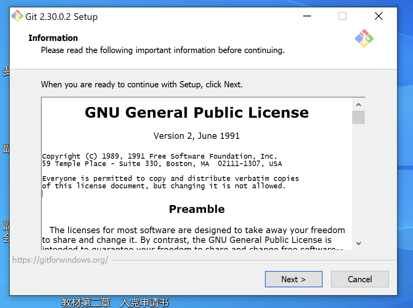Open the gitforwindows.org link
The image size is (413, 308).
point(60,260)
